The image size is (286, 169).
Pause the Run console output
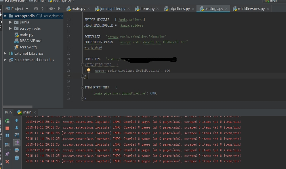[x=7, y=135]
